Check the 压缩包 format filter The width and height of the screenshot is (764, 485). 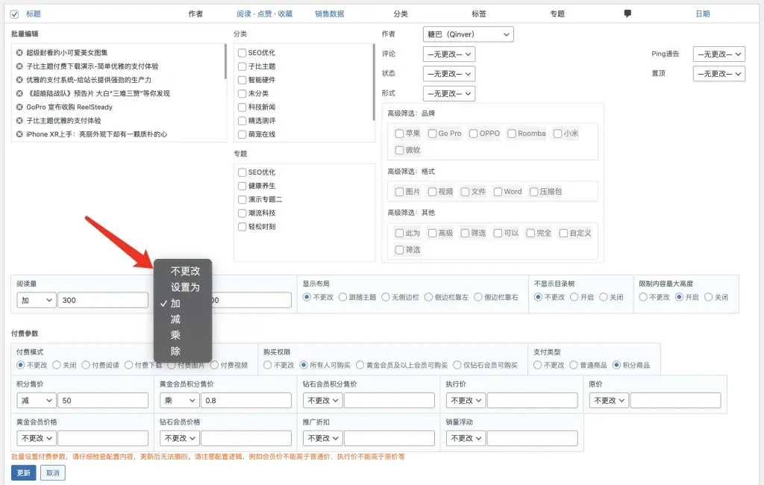pyautogui.click(x=534, y=192)
